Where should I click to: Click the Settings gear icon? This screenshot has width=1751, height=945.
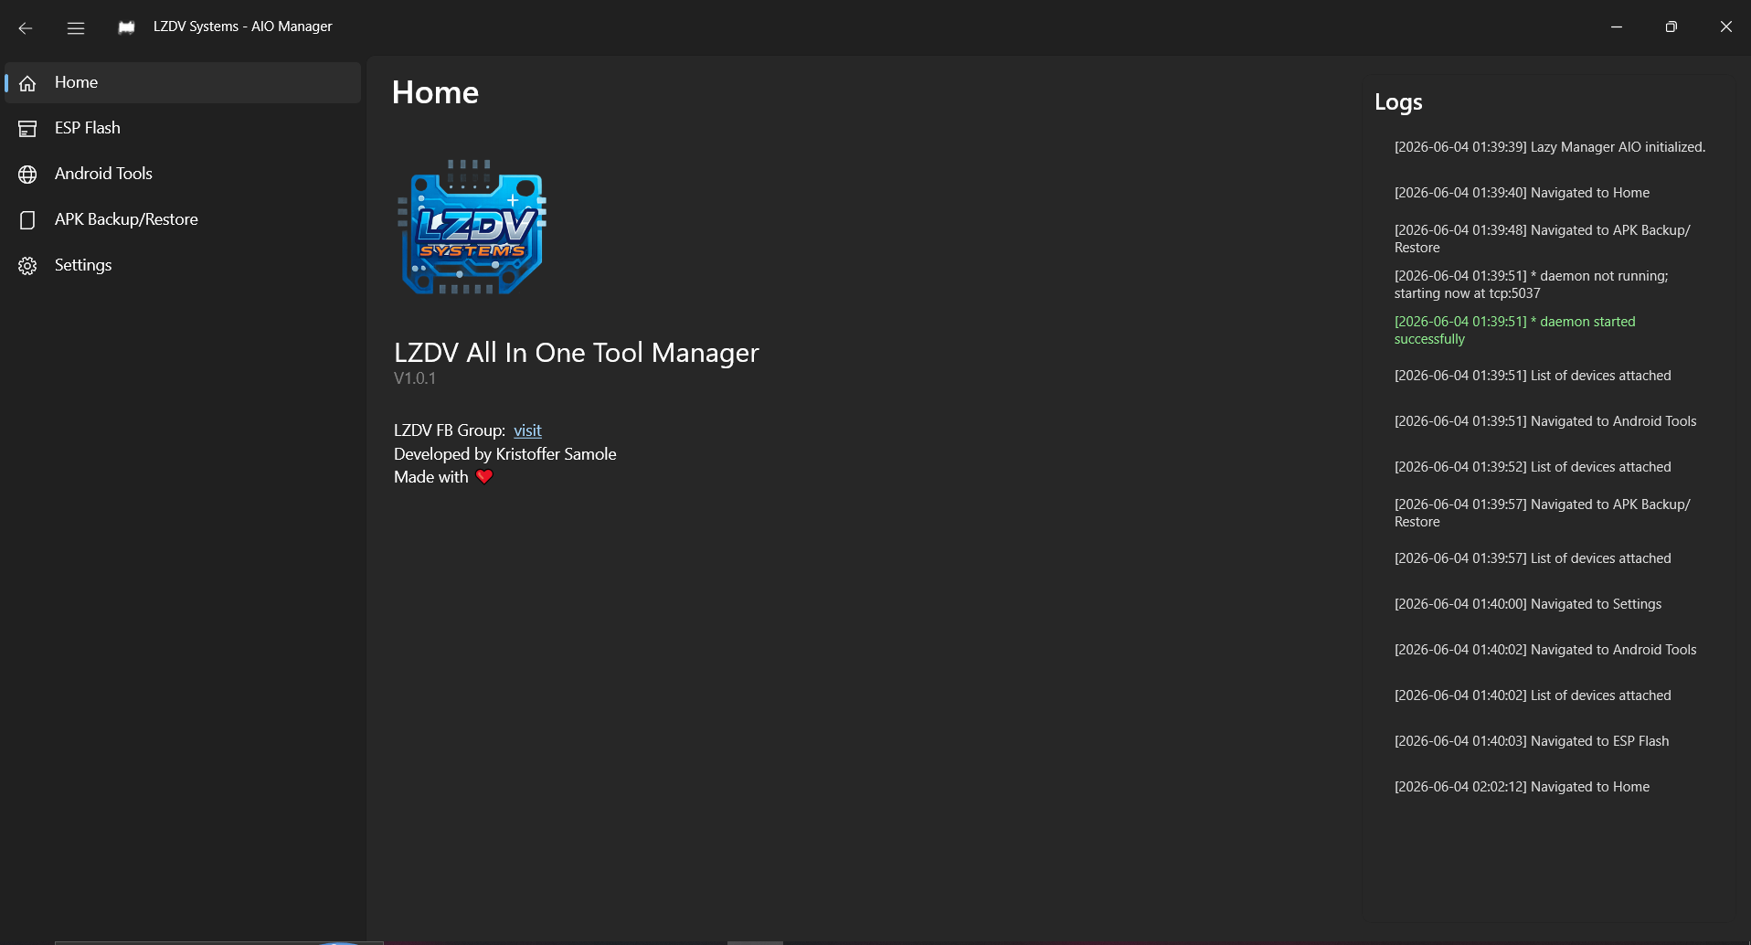(x=27, y=266)
